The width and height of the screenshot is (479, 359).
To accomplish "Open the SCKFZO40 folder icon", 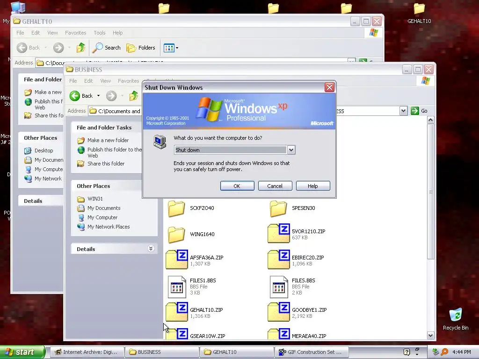I will 176,208.
